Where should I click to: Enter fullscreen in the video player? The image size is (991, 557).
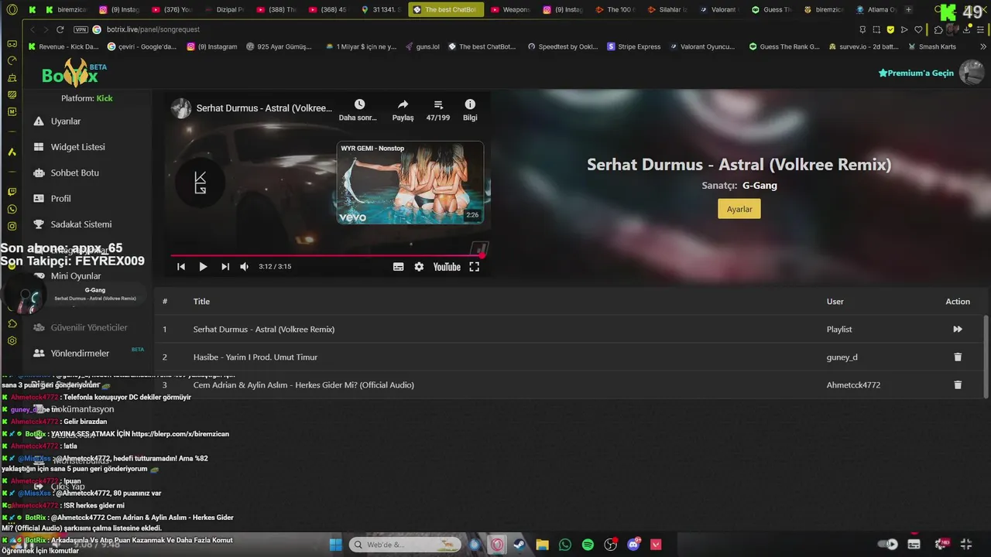pos(475,267)
